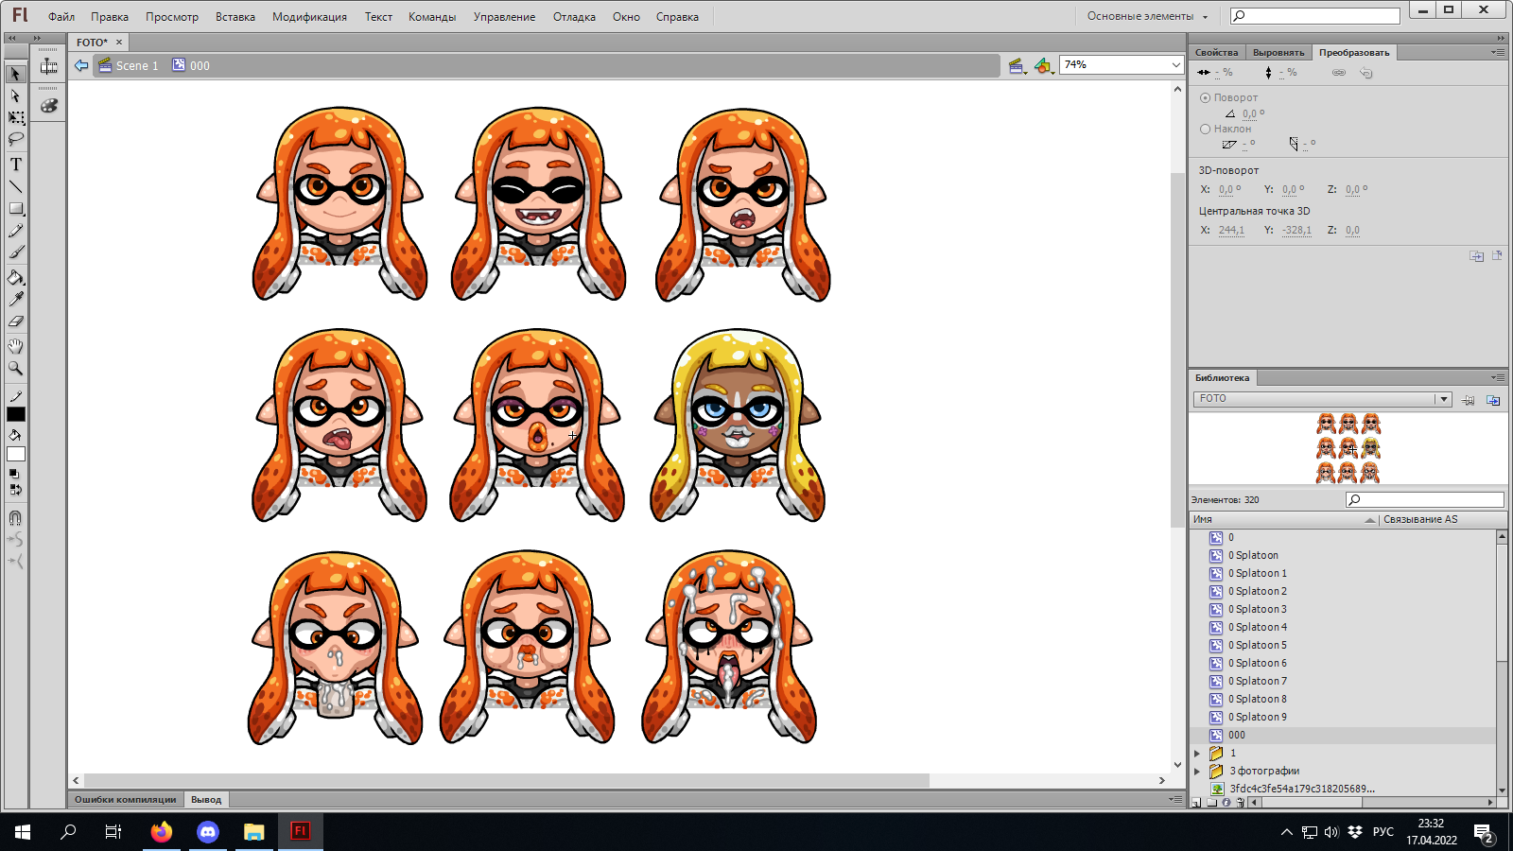The width and height of the screenshot is (1513, 851).
Task: Open the Файл menu
Action: pyautogui.click(x=61, y=17)
